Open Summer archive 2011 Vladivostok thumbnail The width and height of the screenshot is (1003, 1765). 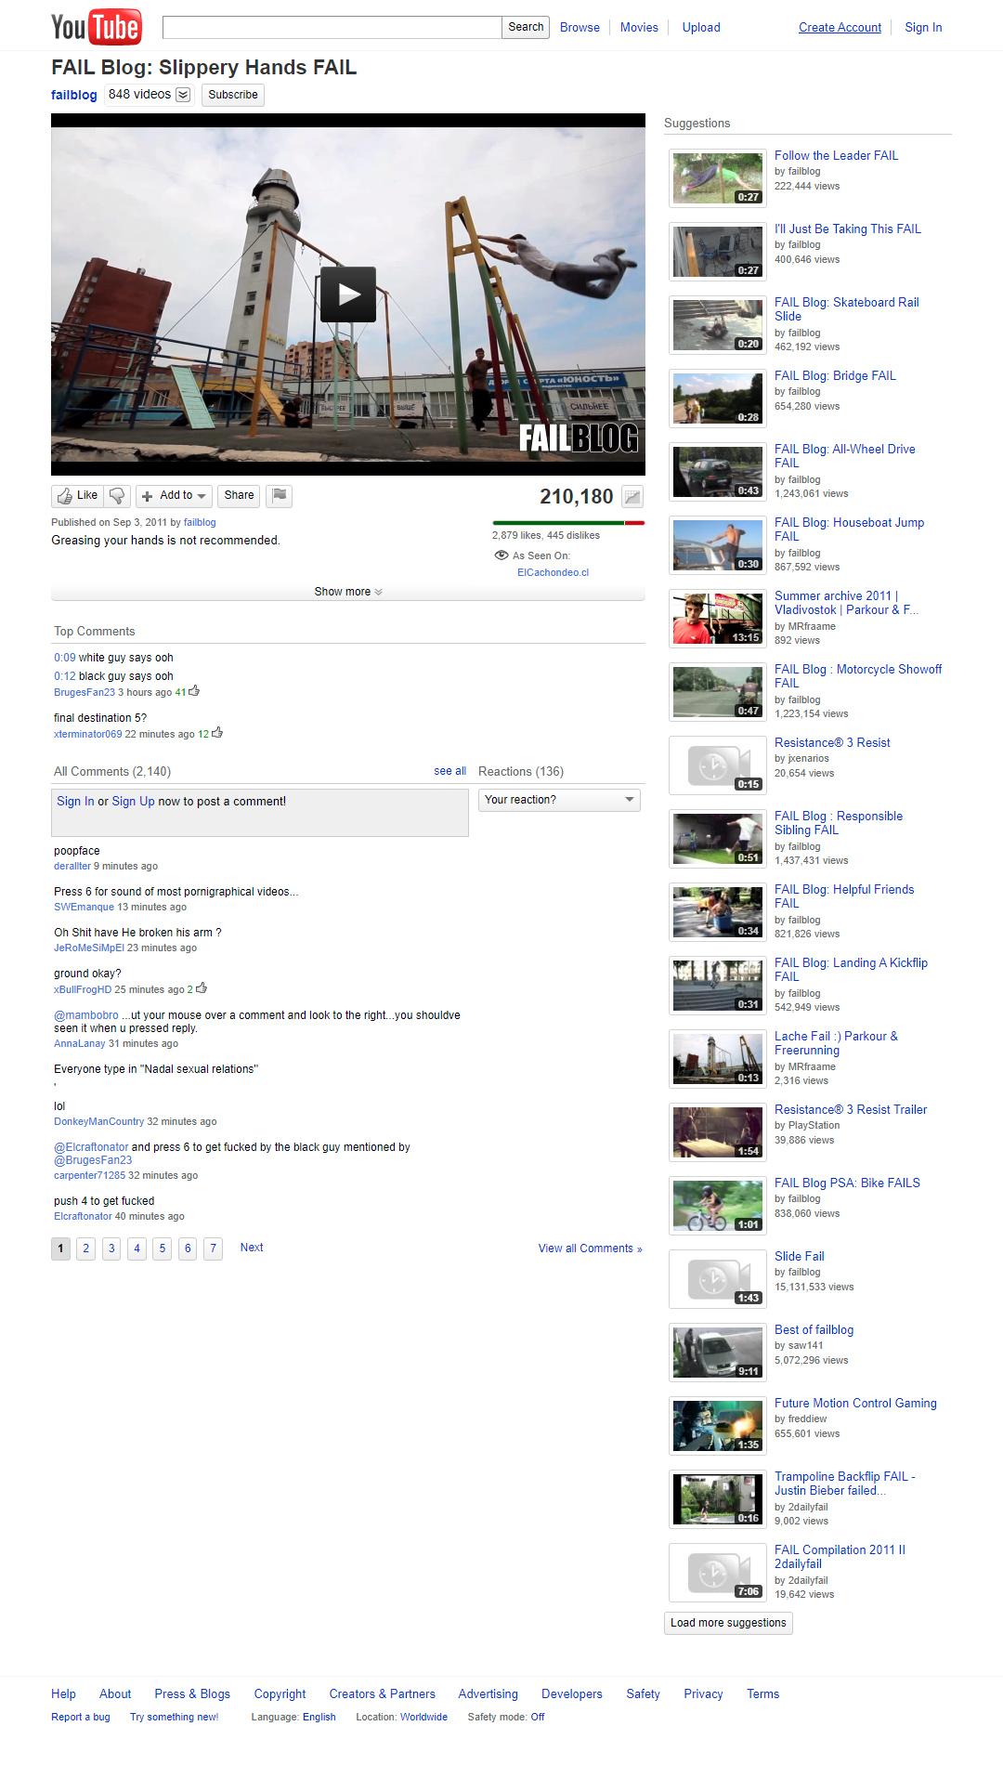click(718, 619)
